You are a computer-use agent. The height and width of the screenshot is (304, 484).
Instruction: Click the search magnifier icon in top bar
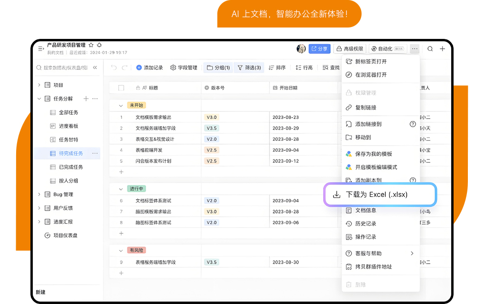tap(430, 49)
